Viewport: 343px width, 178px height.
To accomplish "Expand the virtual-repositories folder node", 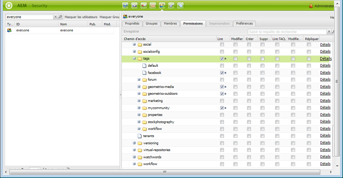I will 134,150.
